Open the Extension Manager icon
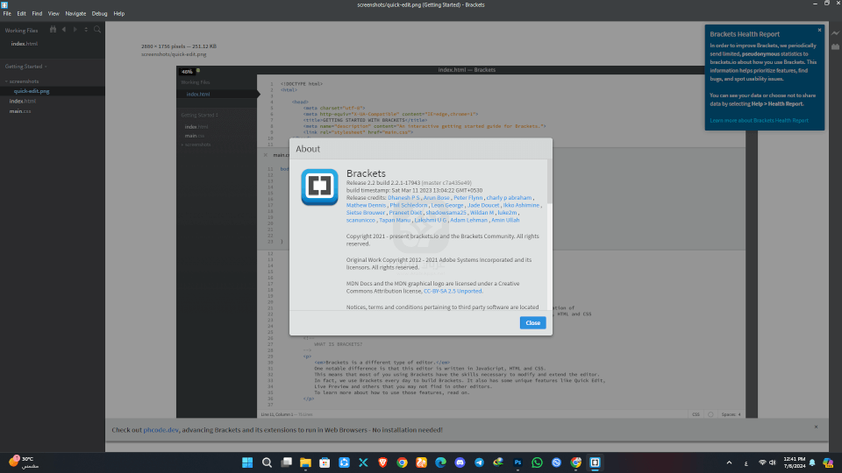The image size is (842, 473). [835, 44]
